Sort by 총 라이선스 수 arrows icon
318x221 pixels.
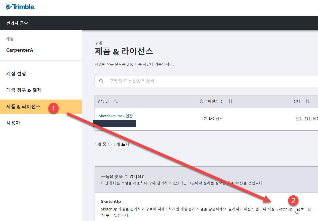click(x=230, y=101)
